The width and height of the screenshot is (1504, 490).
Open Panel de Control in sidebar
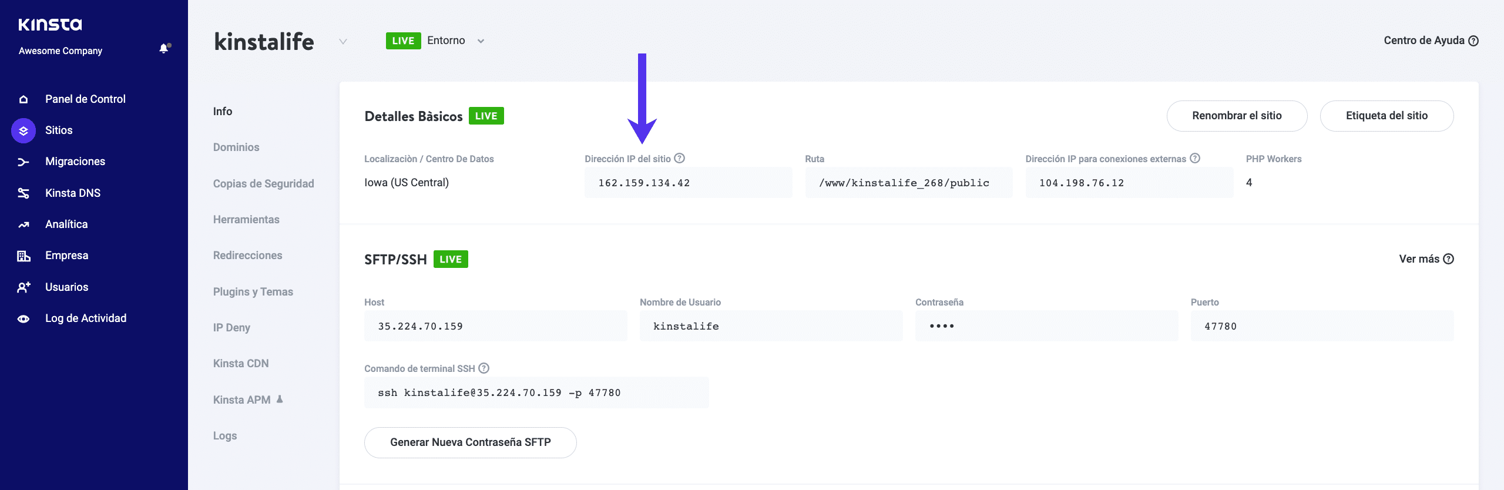[x=85, y=99]
